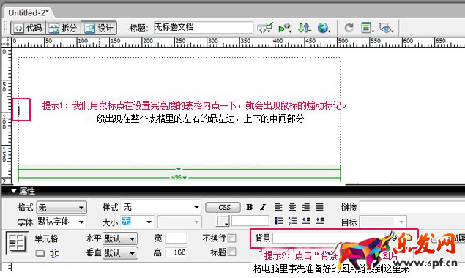Open the disabled size unit dropdown
Viewport: 465px width, 278px height.
click(179, 222)
